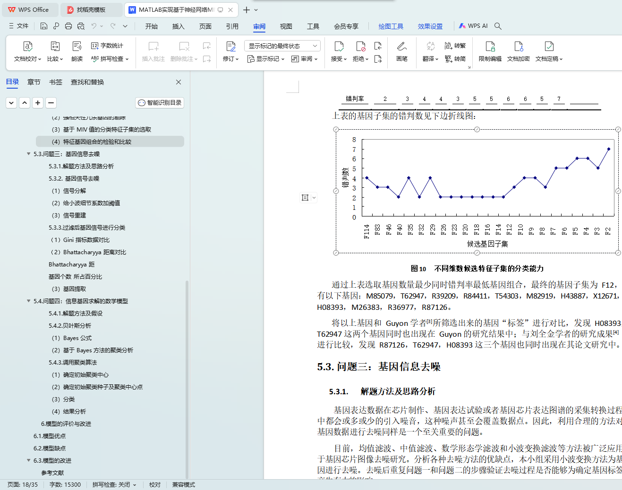Switch to 章节 tab in navigation pane
This screenshot has width=622, height=490.
tap(34, 82)
